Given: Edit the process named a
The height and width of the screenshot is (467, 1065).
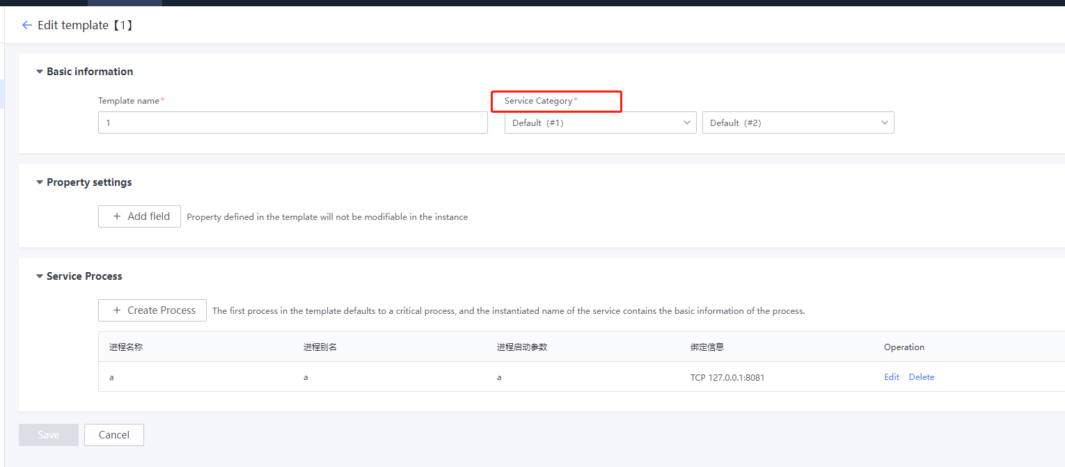Looking at the screenshot, I should [891, 377].
